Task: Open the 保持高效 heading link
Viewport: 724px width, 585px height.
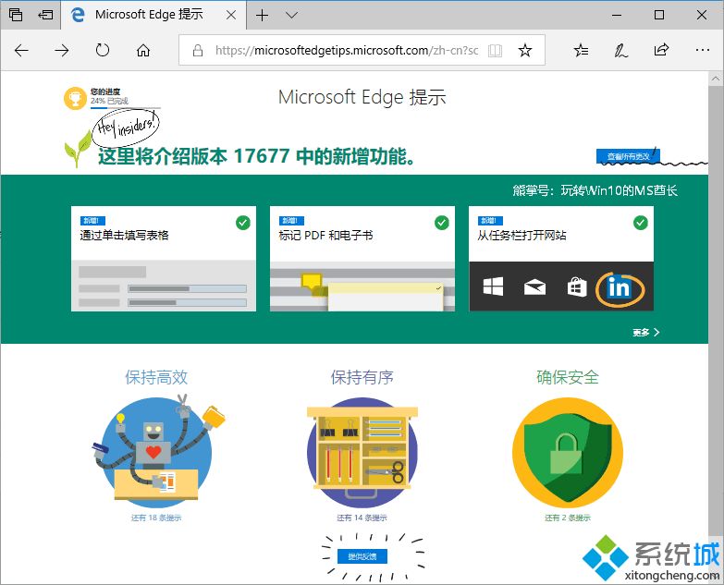Action: tap(156, 377)
